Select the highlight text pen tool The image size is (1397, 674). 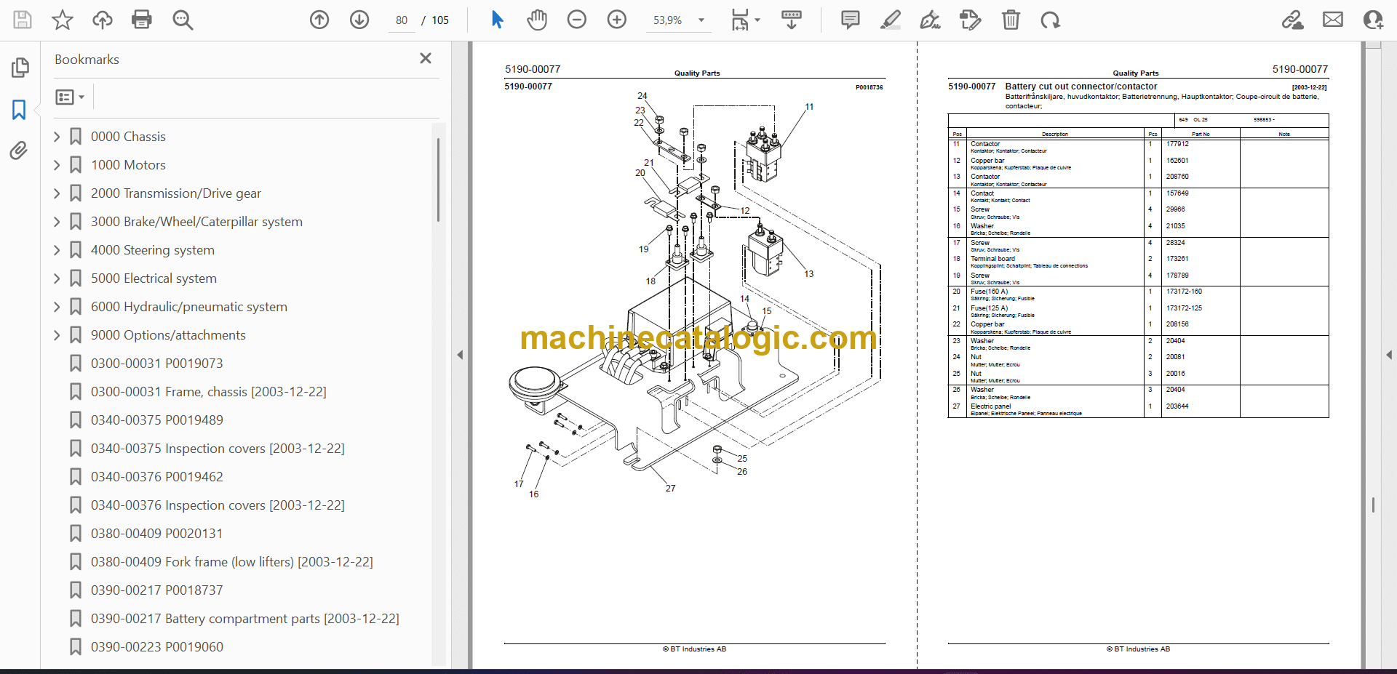(x=890, y=20)
